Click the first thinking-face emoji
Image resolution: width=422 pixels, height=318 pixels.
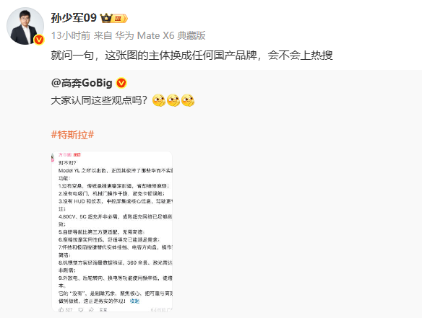(x=159, y=100)
